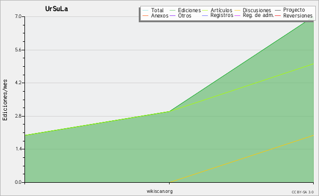Click the 1.4 y-axis value
Viewport: 319px width, 196px height.
pyautogui.click(x=18, y=149)
